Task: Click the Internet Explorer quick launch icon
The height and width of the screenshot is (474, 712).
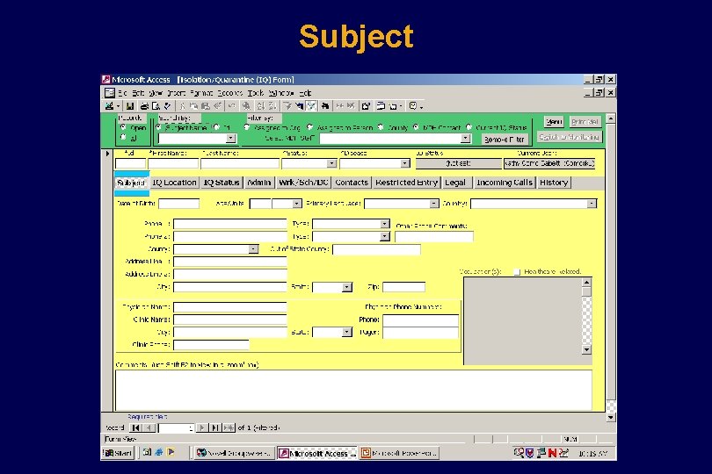Action: coord(158,452)
